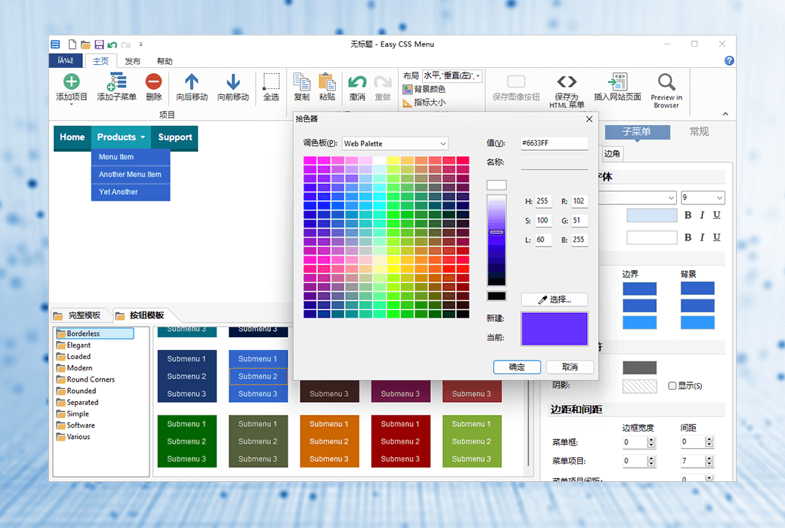The image size is (785, 528).
Task: Click the blue Help question mark icon
Action: (729, 60)
